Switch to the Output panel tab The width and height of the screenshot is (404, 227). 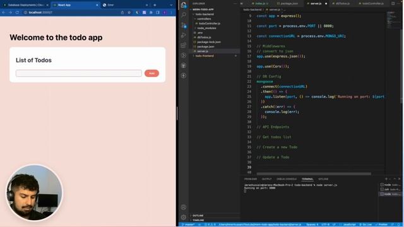click(x=266, y=179)
